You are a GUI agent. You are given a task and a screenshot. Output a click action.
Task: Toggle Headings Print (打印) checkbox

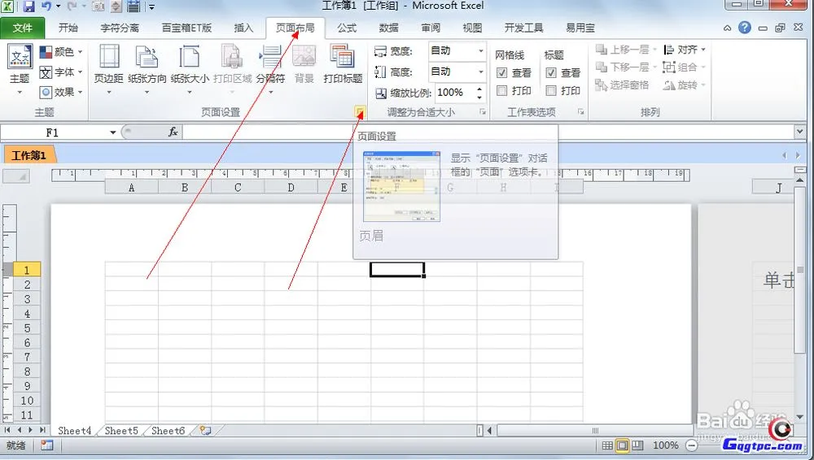click(551, 91)
